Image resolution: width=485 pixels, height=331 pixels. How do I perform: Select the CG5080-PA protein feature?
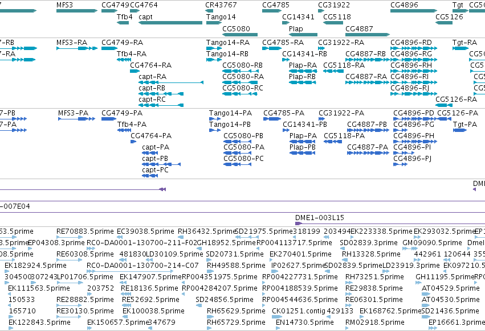click(x=237, y=153)
